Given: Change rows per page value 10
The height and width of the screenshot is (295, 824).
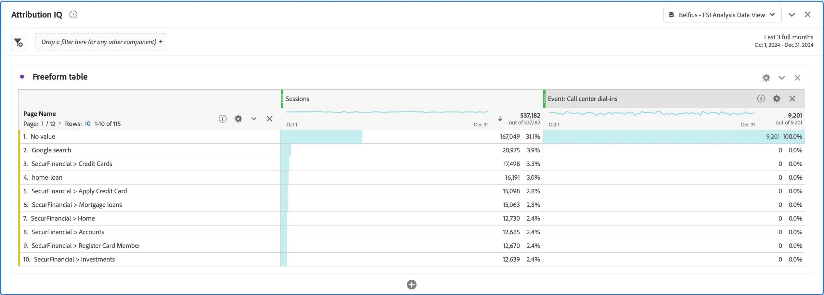Looking at the screenshot, I should 87,124.
